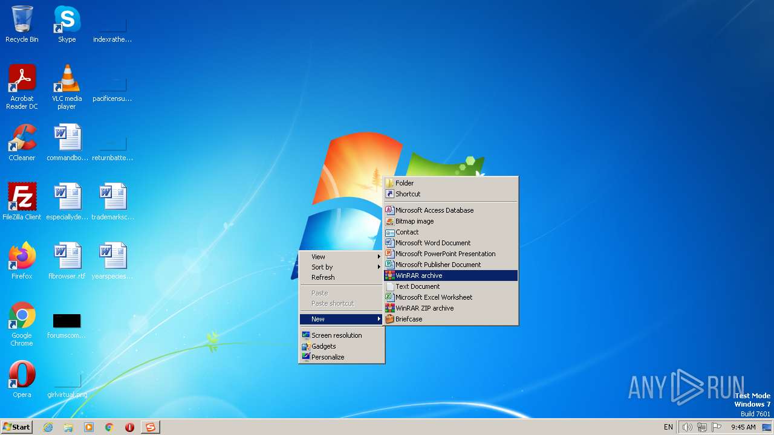Select the yearspecies... Word document

112,261
